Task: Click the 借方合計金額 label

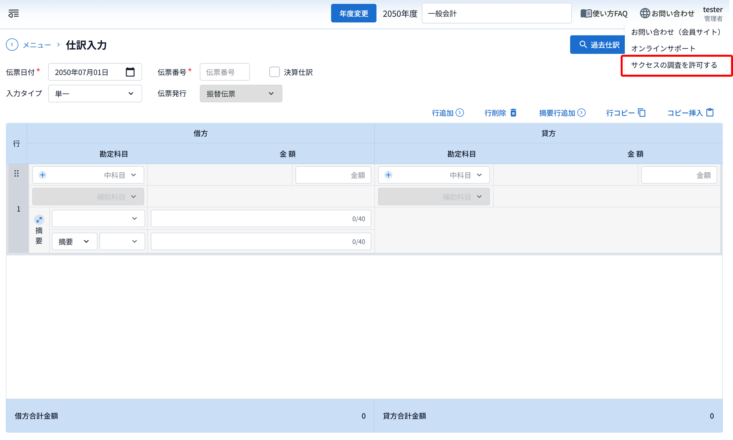Action: pyautogui.click(x=36, y=416)
